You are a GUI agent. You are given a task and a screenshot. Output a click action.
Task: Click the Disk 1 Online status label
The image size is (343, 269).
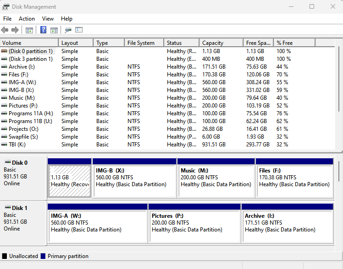pos(12,229)
